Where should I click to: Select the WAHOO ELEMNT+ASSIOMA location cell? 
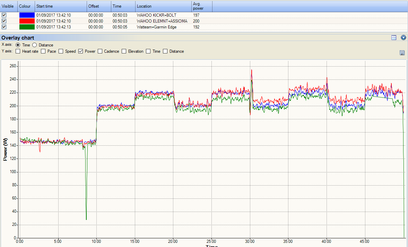pos(162,21)
